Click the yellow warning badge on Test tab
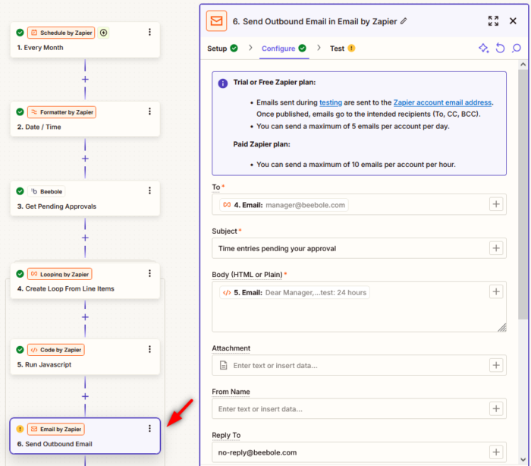This screenshot has height=466, width=531. [x=351, y=48]
